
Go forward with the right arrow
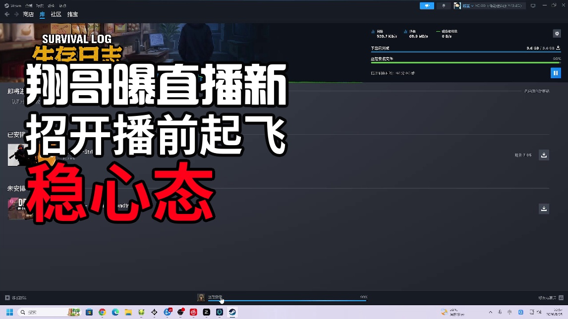[16, 14]
